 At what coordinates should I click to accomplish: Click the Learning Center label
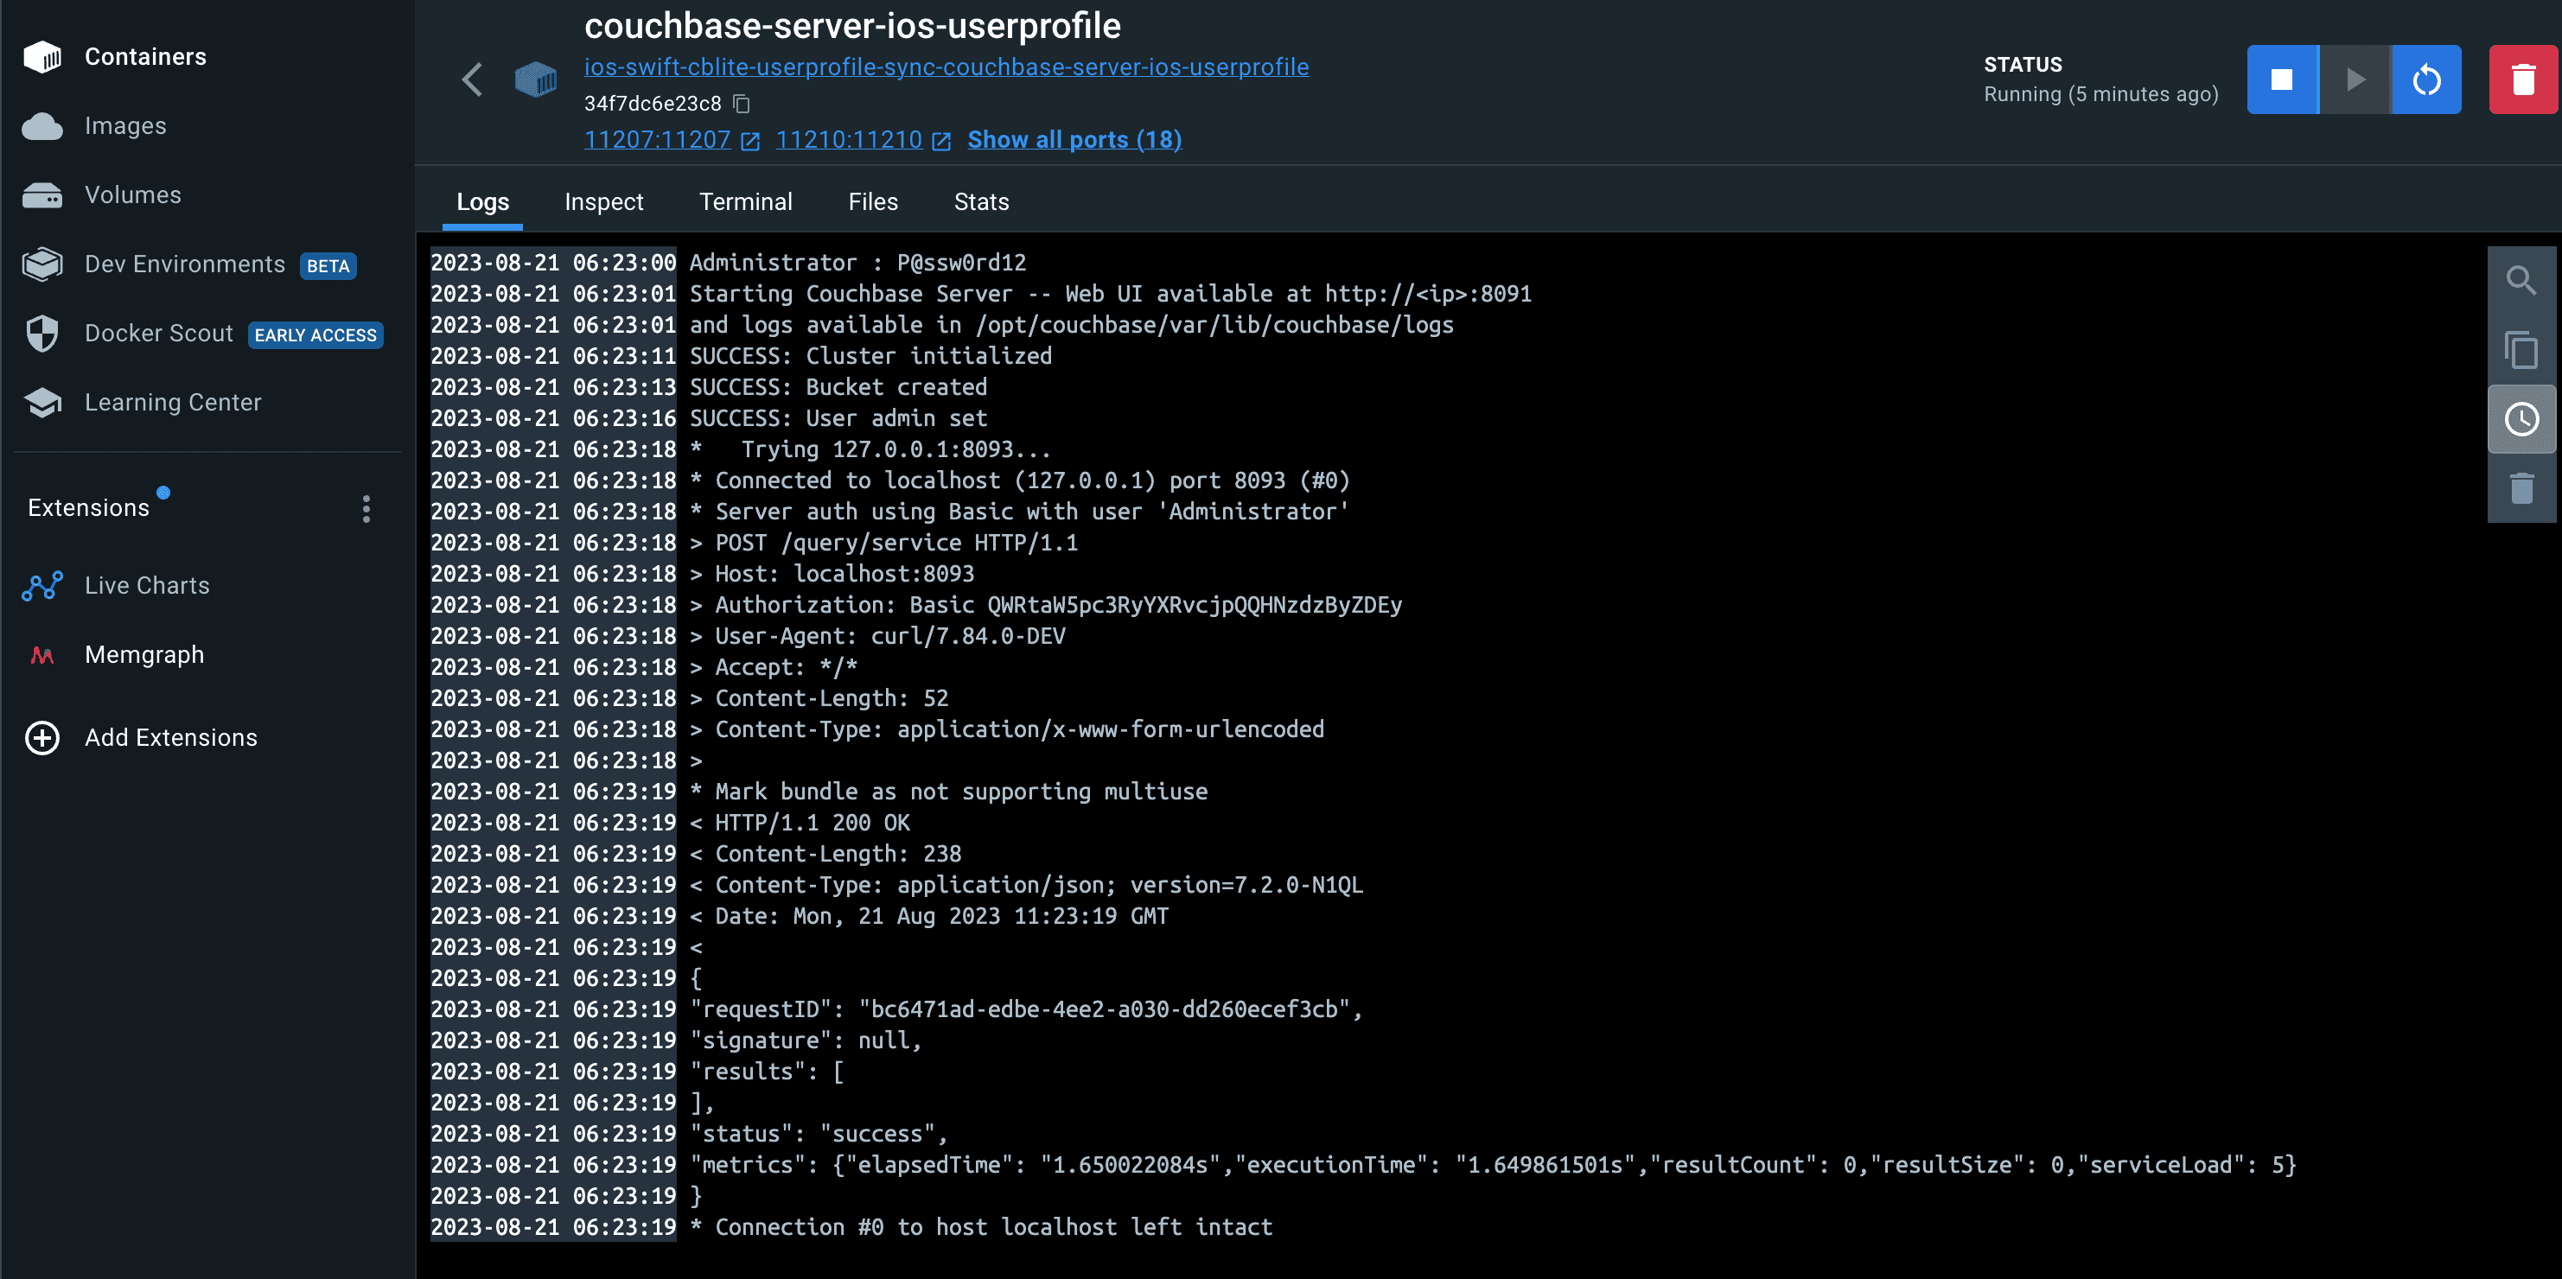point(173,403)
